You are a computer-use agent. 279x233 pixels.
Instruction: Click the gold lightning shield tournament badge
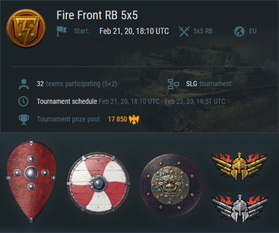coord(26,28)
